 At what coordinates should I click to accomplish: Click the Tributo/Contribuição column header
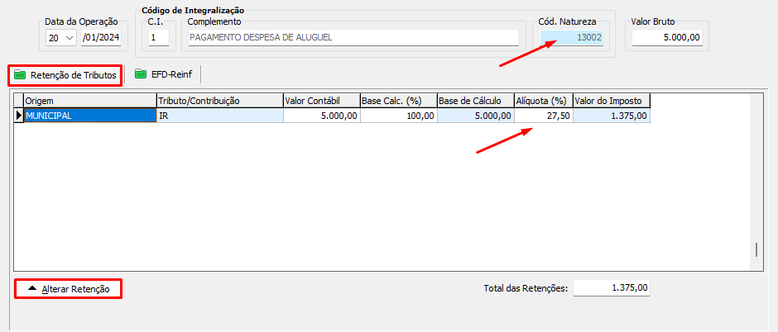[219, 101]
